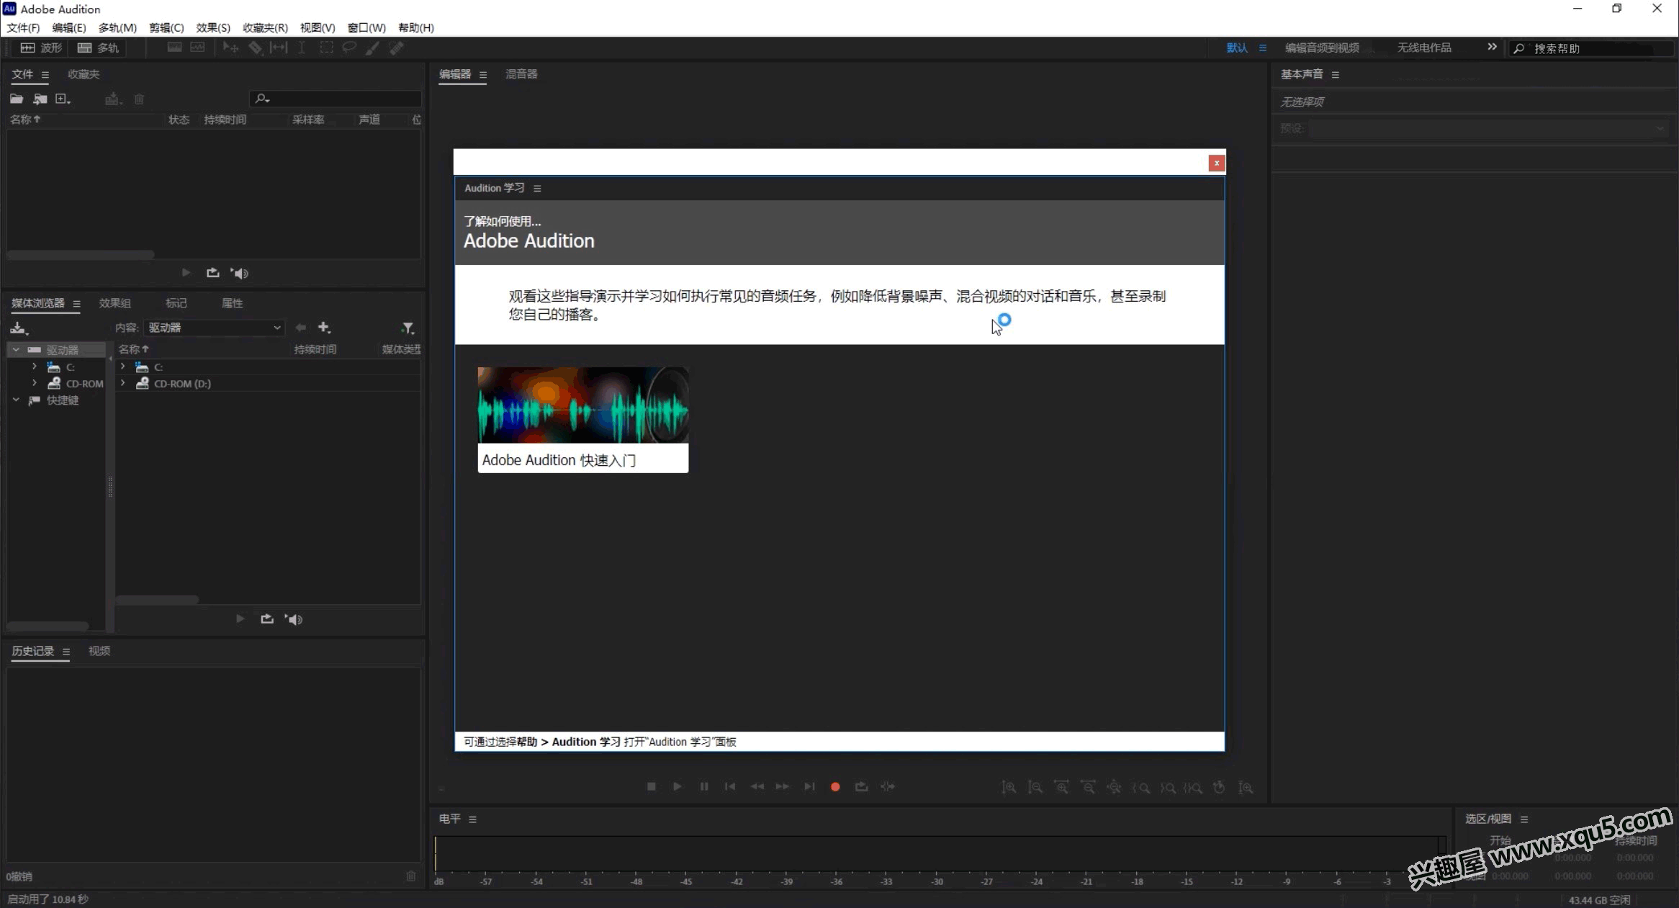The image size is (1679, 908).
Task: Open the file type filter funnel icon
Action: click(408, 328)
